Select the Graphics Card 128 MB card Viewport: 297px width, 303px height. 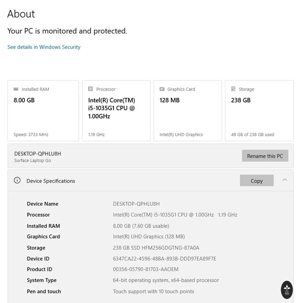[x=188, y=111]
